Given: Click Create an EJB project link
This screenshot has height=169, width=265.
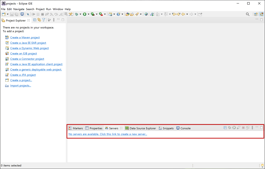Looking at the screenshot, I should pyautogui.click(x=23, y=54).
